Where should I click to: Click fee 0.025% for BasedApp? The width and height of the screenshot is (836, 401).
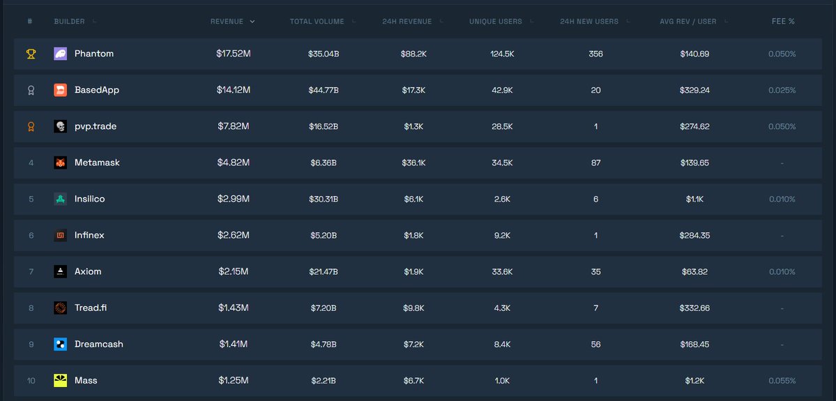point(782,90)
